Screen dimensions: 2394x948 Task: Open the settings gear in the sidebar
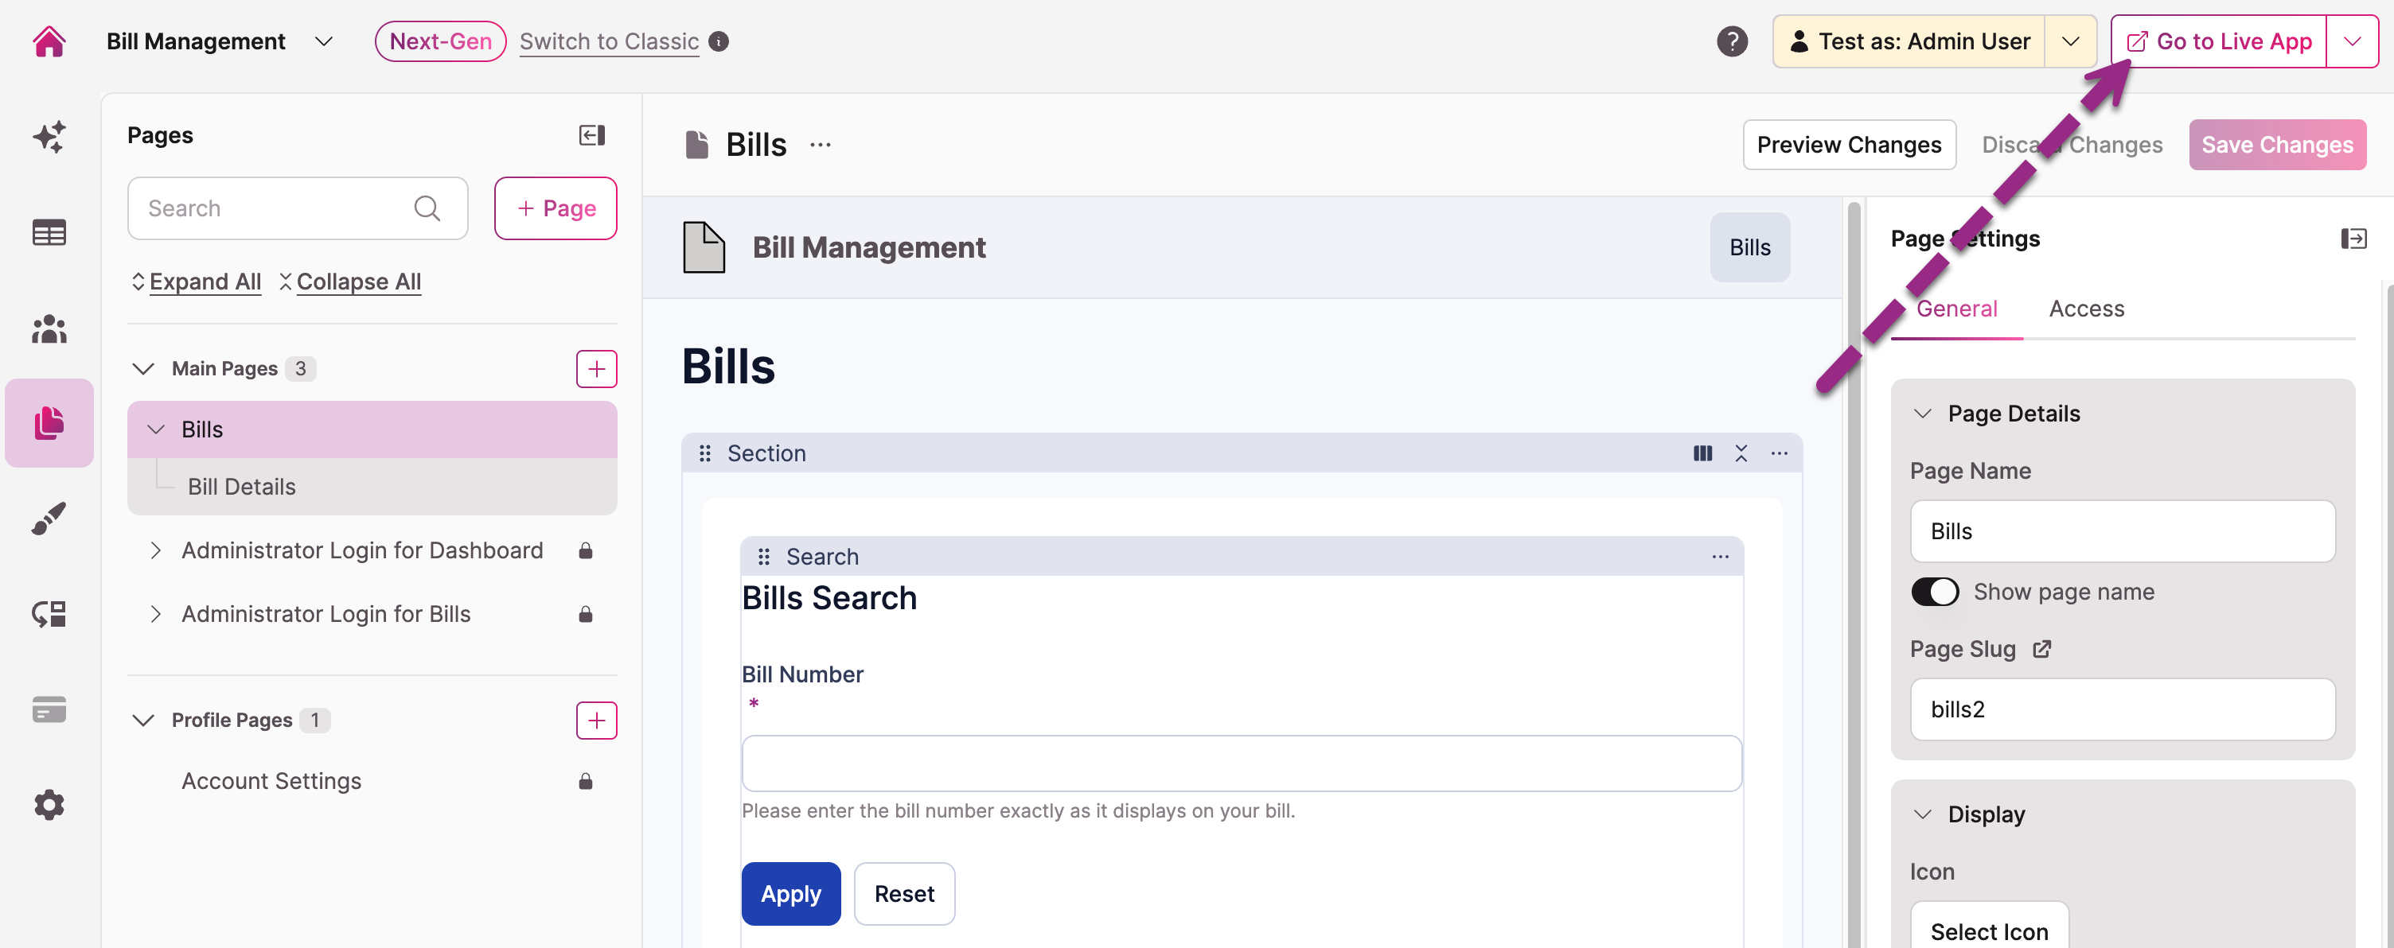[x=49, y=804]
